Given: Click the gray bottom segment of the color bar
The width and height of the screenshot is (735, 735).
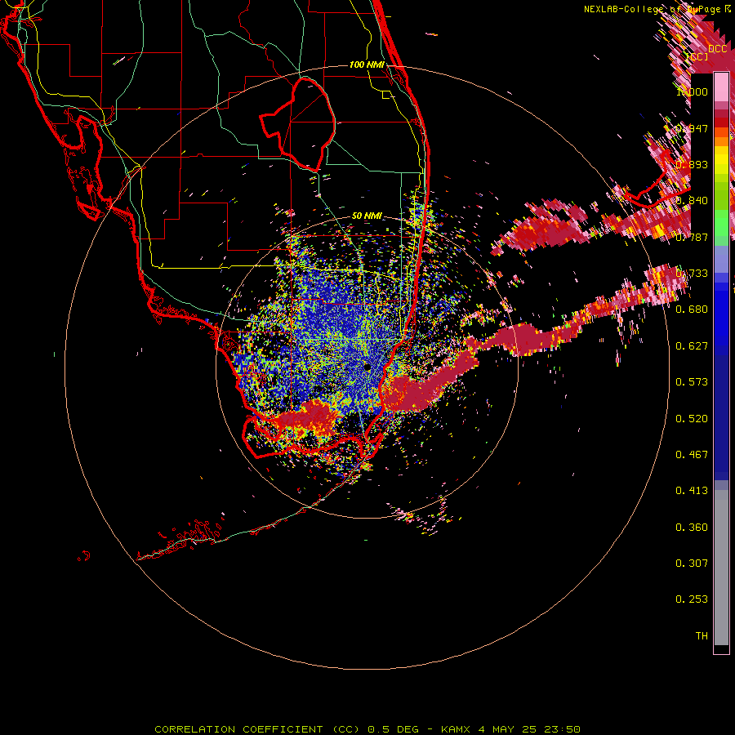Looking at the screenshot, I should point(721,568).
